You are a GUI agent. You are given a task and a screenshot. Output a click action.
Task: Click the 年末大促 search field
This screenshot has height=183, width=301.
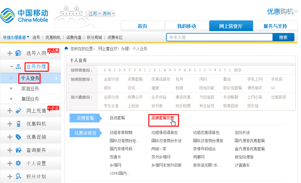[220, 37]
